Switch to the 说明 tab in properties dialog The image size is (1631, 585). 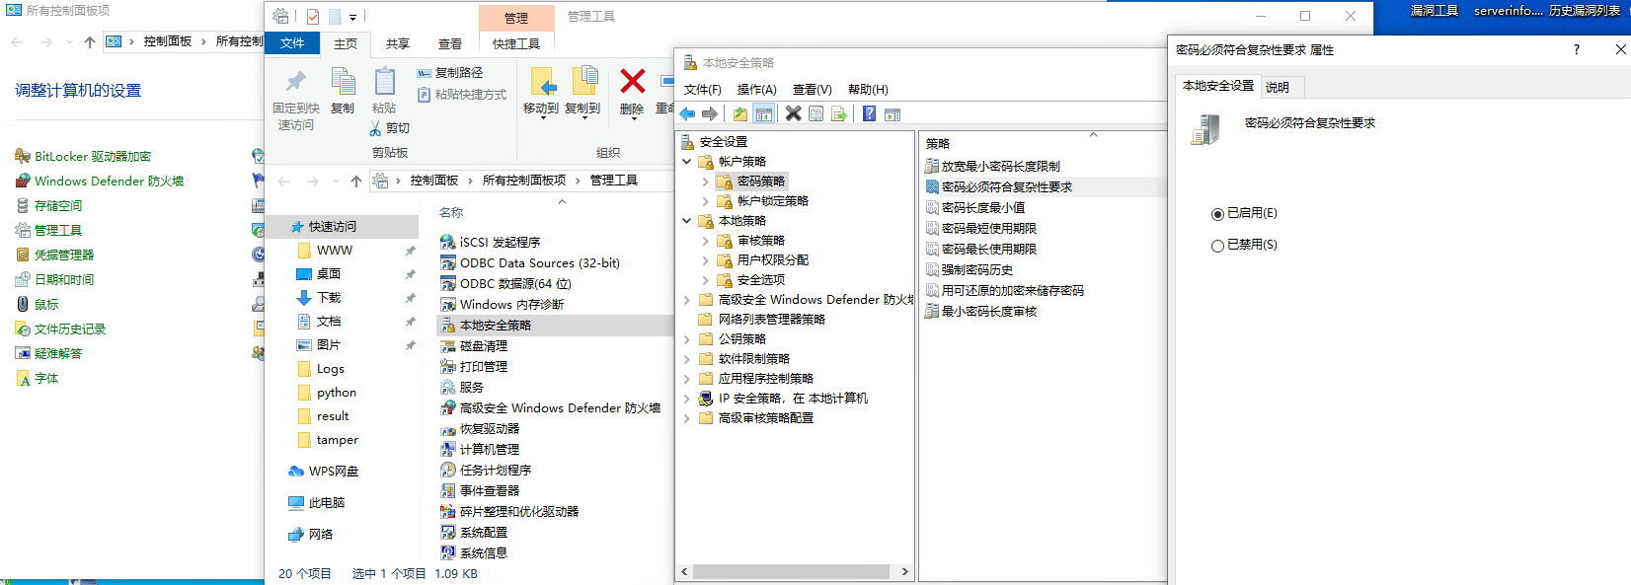[1278, 87]
